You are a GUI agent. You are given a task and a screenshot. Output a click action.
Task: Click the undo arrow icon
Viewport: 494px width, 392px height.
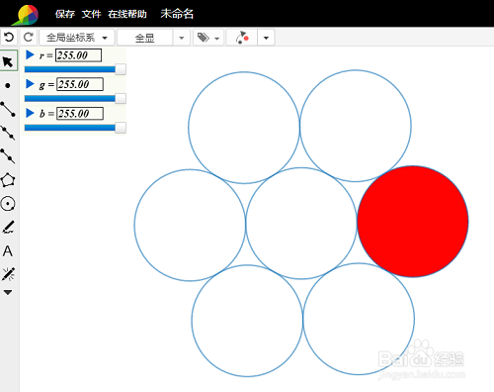click(9, 37)
